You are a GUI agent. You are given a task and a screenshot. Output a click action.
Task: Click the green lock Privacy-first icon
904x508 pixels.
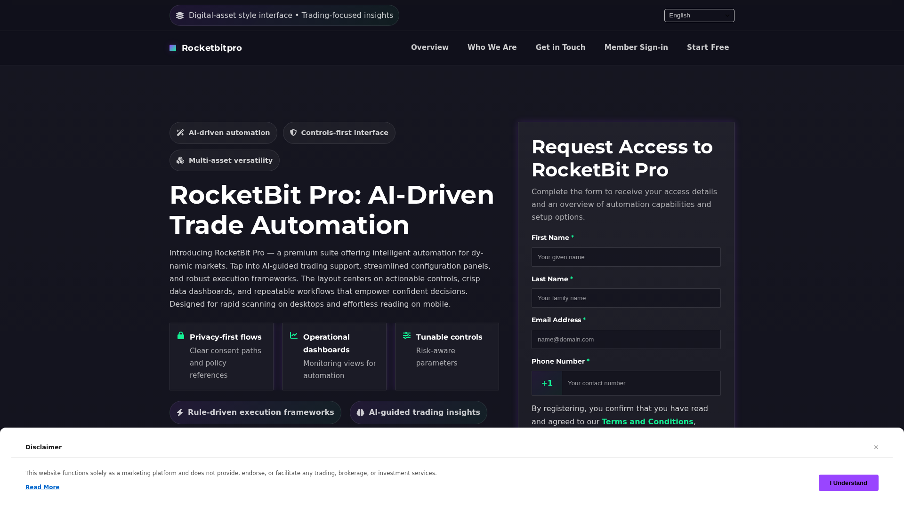[x=181, y=335]
